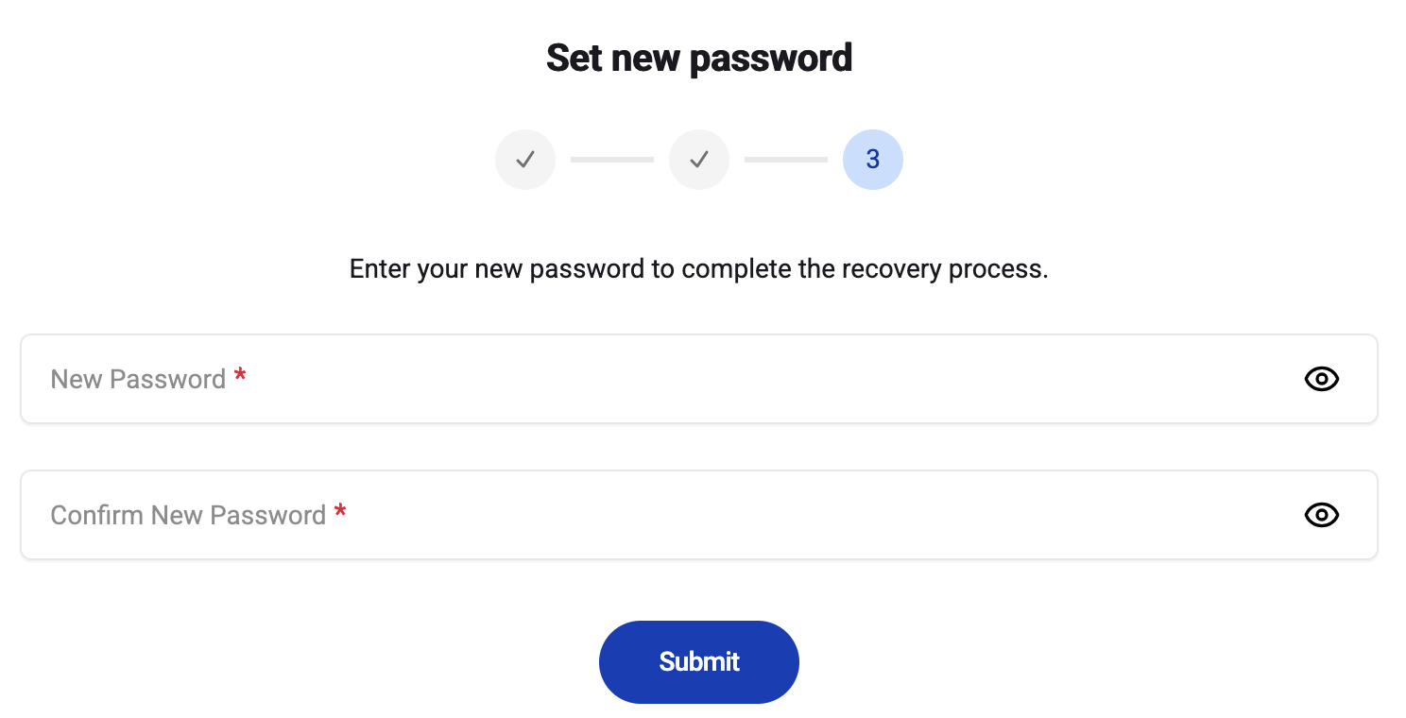1406x718 pixels.
Task: Click the connector line before step 3
Action: [785, 160]
